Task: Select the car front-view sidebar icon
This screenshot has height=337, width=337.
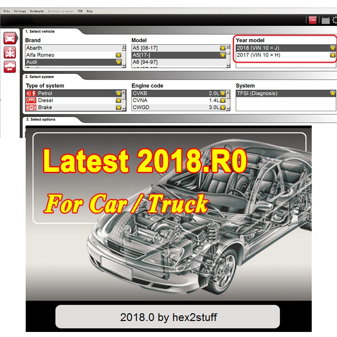Action: click(10, 38)
